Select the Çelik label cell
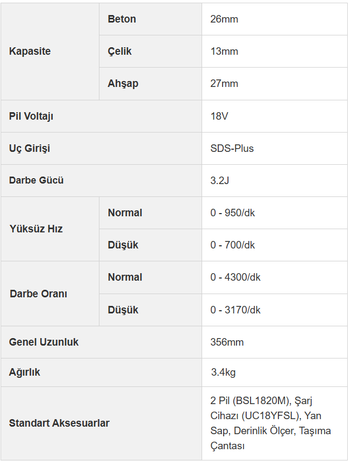Screen dimensions: 351x461 [120, 52]
